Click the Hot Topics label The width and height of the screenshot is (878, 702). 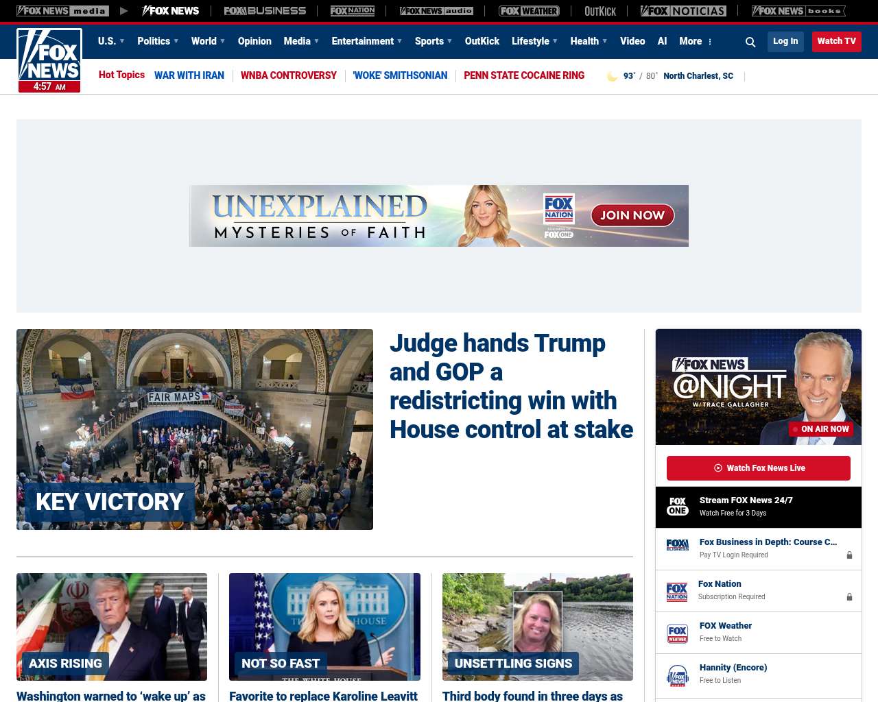click(121, 75)
